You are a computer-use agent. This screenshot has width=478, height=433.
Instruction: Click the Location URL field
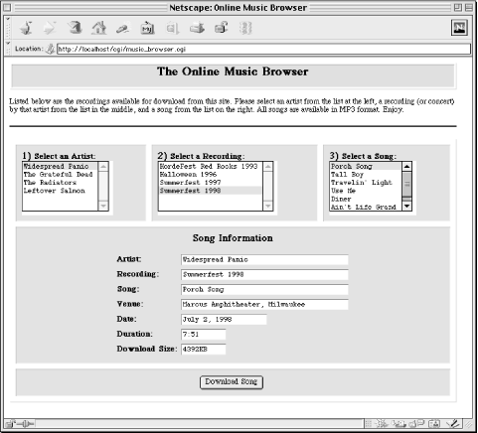tap(263, 49)
